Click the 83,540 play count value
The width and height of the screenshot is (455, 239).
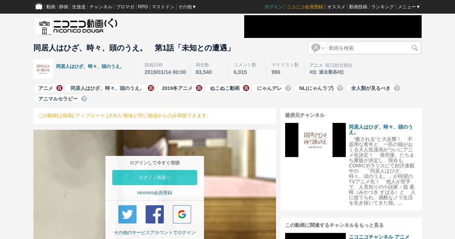[x=204, y=72]
